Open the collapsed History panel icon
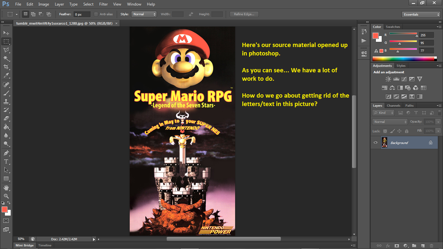The height and width of the screenshot is (249, 443). [x=364, y=31]
